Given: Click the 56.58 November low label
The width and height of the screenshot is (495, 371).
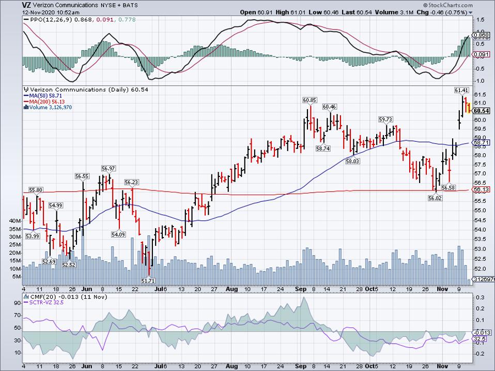Looking at the screenshot, I should pos(448,188).
